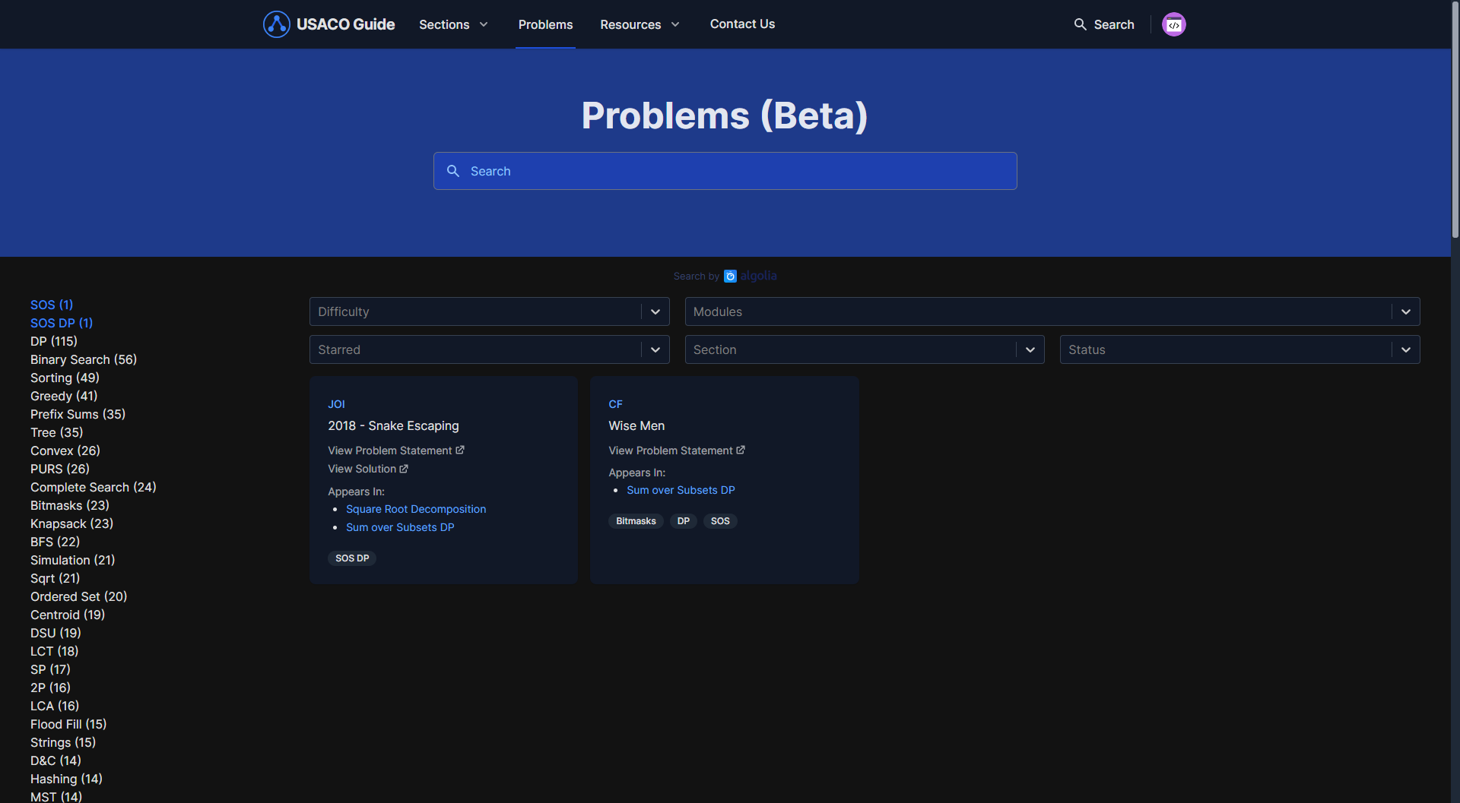Switch to the Problems tab
This screenshot has height=803, width=1460.
pos(545,24)
